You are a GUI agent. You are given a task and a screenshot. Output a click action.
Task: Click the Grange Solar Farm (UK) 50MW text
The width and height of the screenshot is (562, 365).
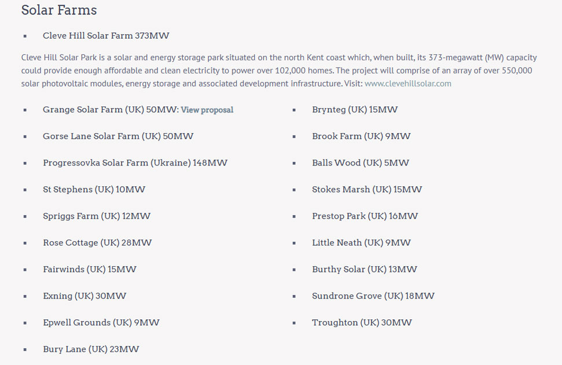[110, 110]
